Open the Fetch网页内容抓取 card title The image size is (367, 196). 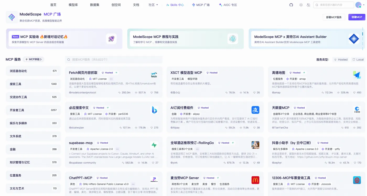[x=83, y=73]
